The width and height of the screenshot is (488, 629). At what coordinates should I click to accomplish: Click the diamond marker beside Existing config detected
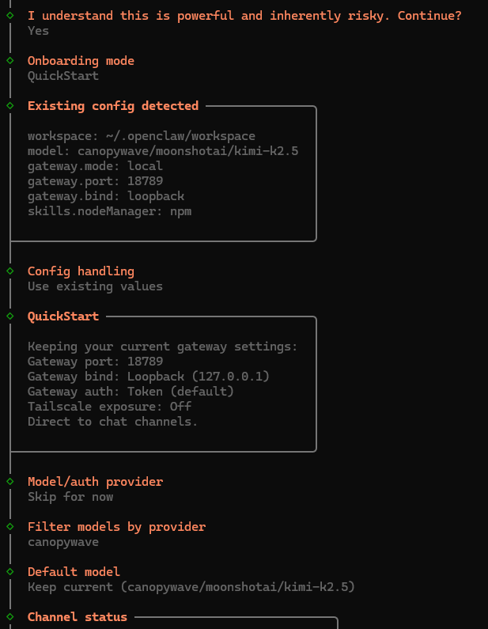tap(9, 105)
